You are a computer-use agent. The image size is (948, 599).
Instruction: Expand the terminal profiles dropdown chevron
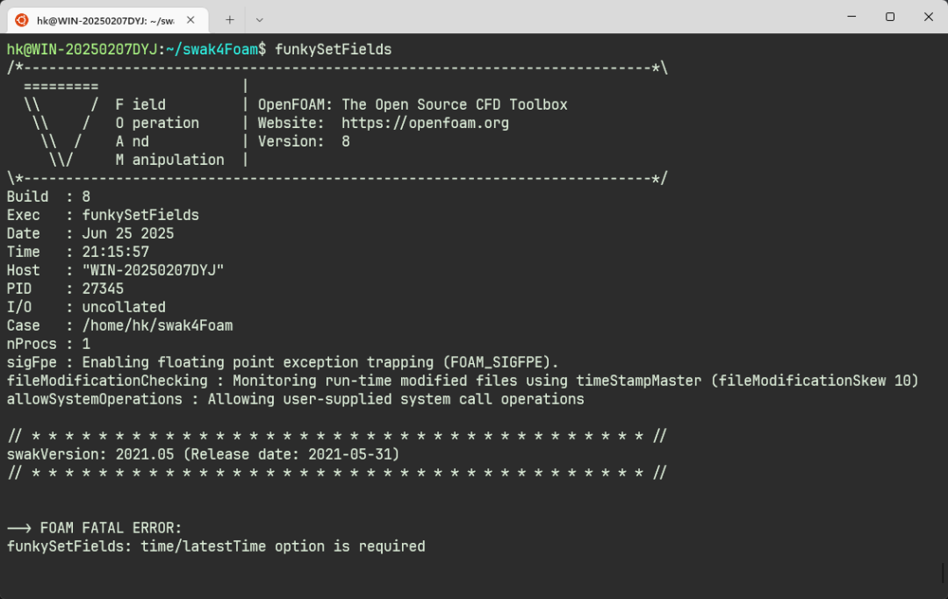259,19
